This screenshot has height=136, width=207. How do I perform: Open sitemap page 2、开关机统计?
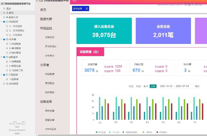click(x=17, y=31)
